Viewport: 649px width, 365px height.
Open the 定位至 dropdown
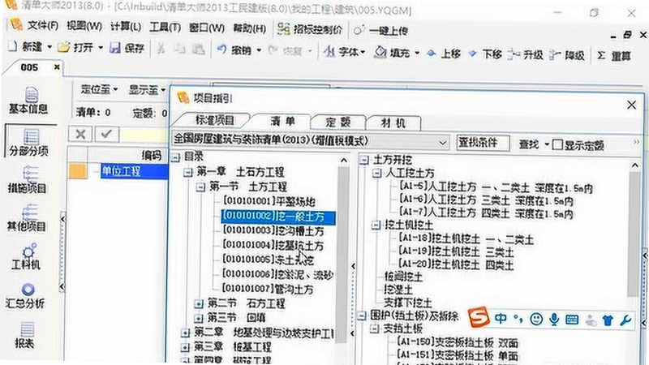pos(98,89)
